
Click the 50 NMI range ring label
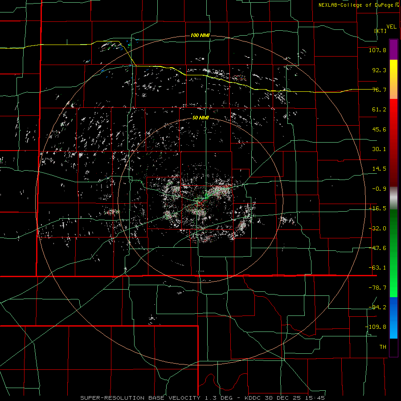(x=200, y=118)
